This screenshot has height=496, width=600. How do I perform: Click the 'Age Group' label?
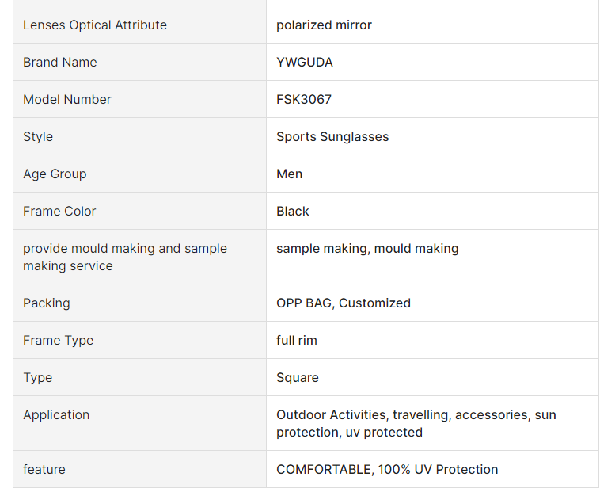pyautogui.click(x=55, y=174)
